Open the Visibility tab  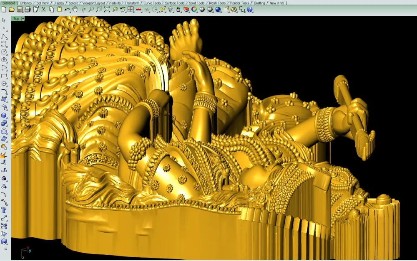point(115,3)
